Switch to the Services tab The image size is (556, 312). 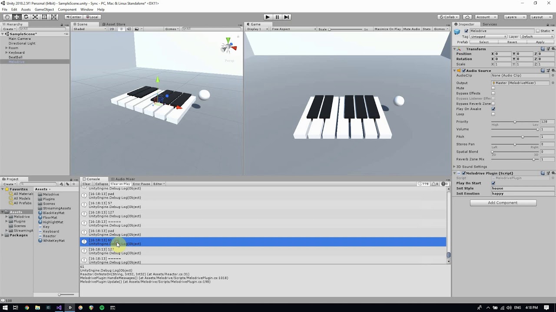click(x=490, y=24)
